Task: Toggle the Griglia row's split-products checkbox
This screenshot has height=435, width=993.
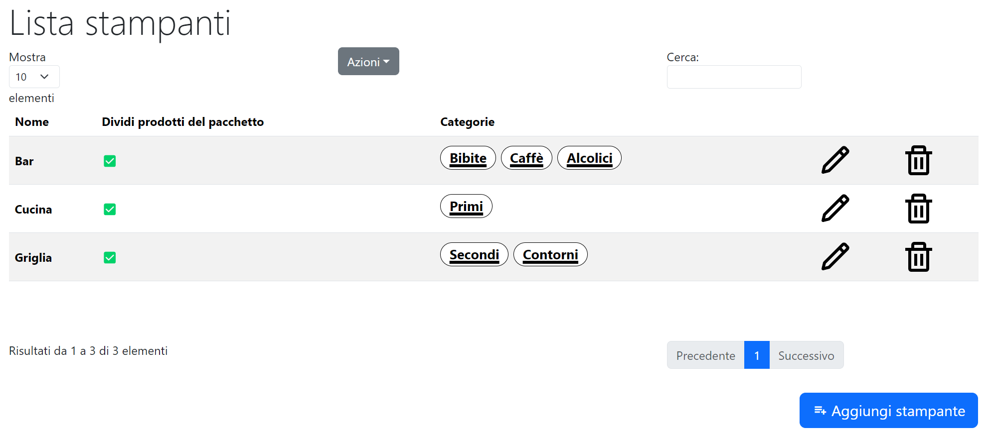Action: [110, 258]
